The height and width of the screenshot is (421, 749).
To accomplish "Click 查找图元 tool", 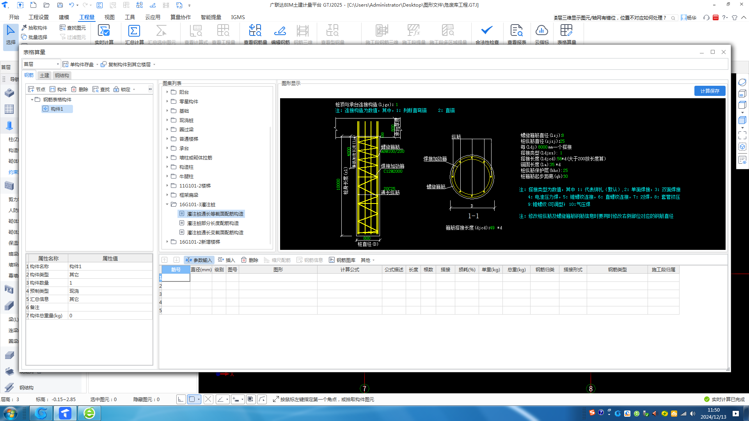I will (73, 28).
